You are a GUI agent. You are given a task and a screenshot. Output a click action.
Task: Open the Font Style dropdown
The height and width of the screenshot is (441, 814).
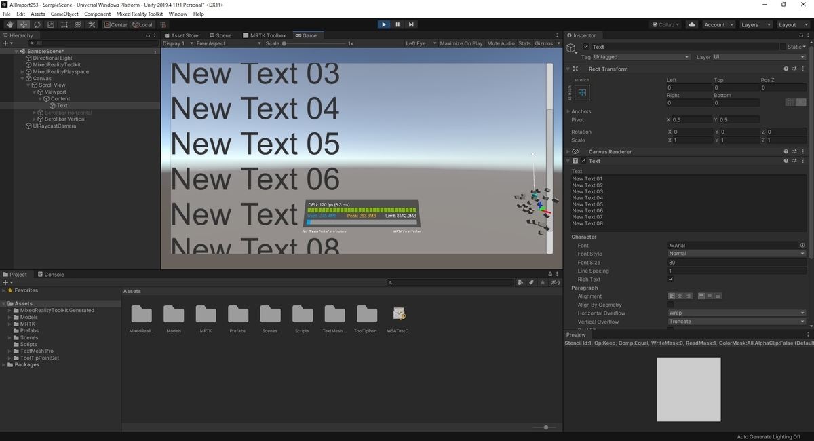[737, 254]
